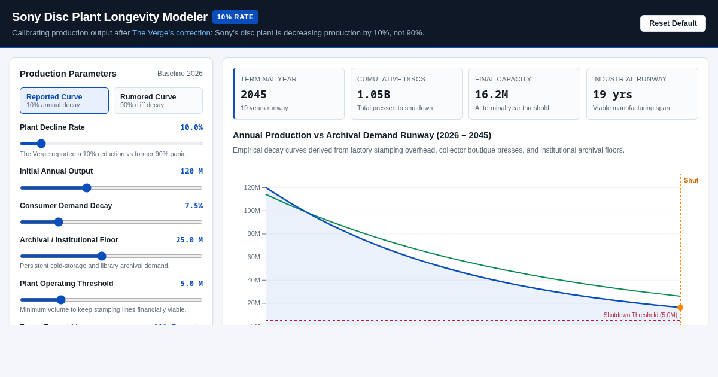Click the Archival / Institutional Floor slider
Screen dimensions: 718x377
[111, 256]
